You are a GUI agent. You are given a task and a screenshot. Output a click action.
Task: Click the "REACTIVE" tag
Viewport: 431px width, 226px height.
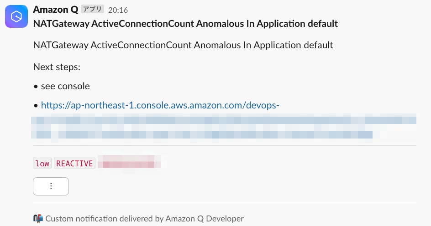coord(74,163)
